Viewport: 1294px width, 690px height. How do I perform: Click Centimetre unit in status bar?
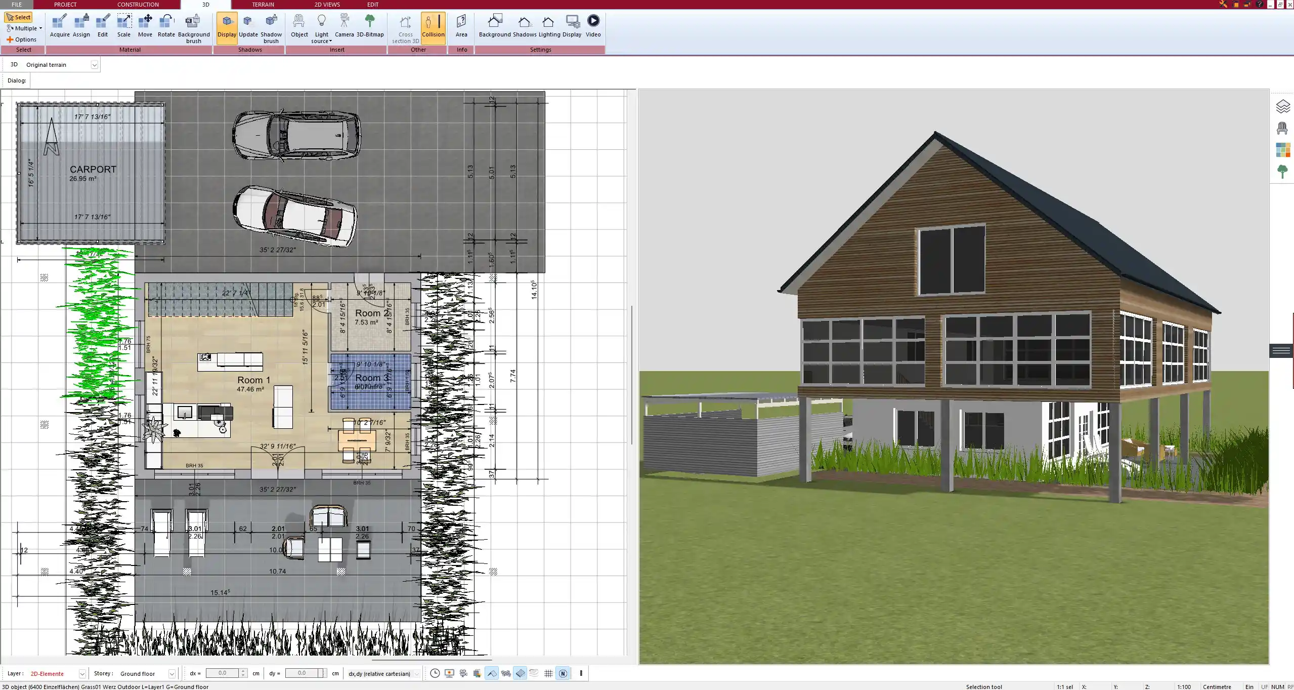1217,686
